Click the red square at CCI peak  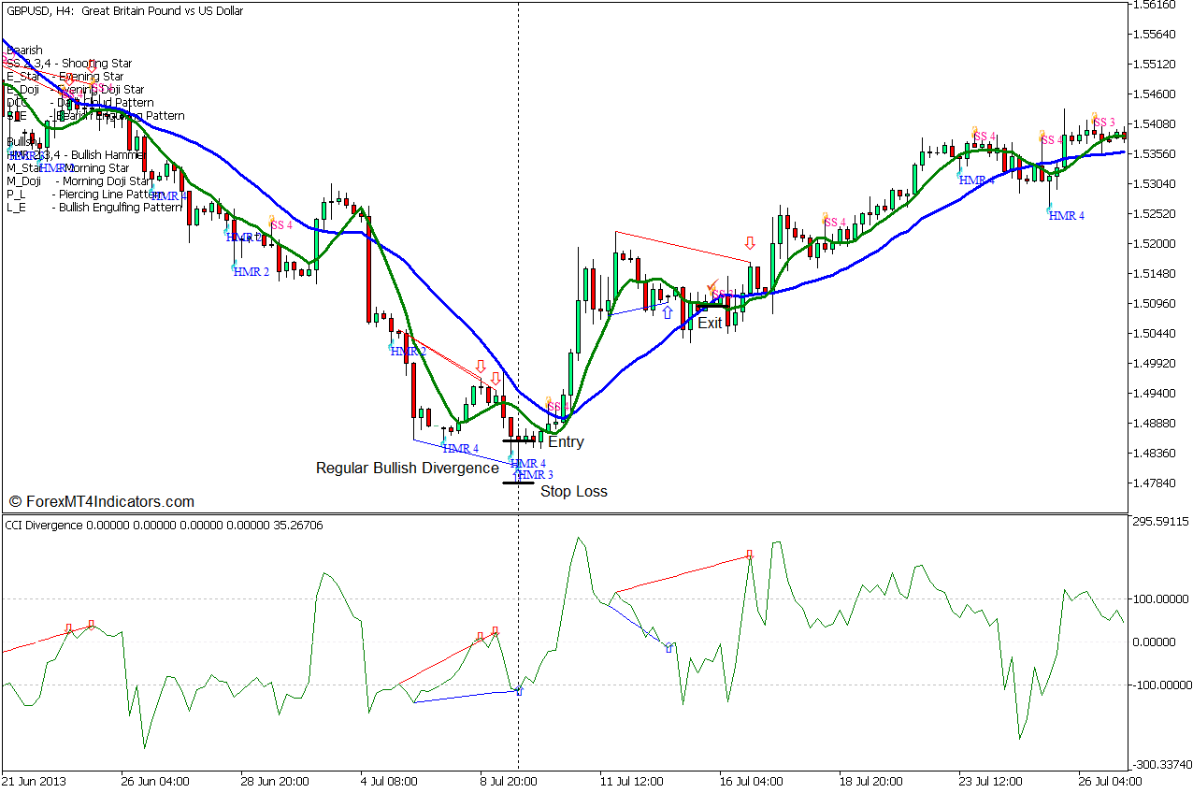749,555
